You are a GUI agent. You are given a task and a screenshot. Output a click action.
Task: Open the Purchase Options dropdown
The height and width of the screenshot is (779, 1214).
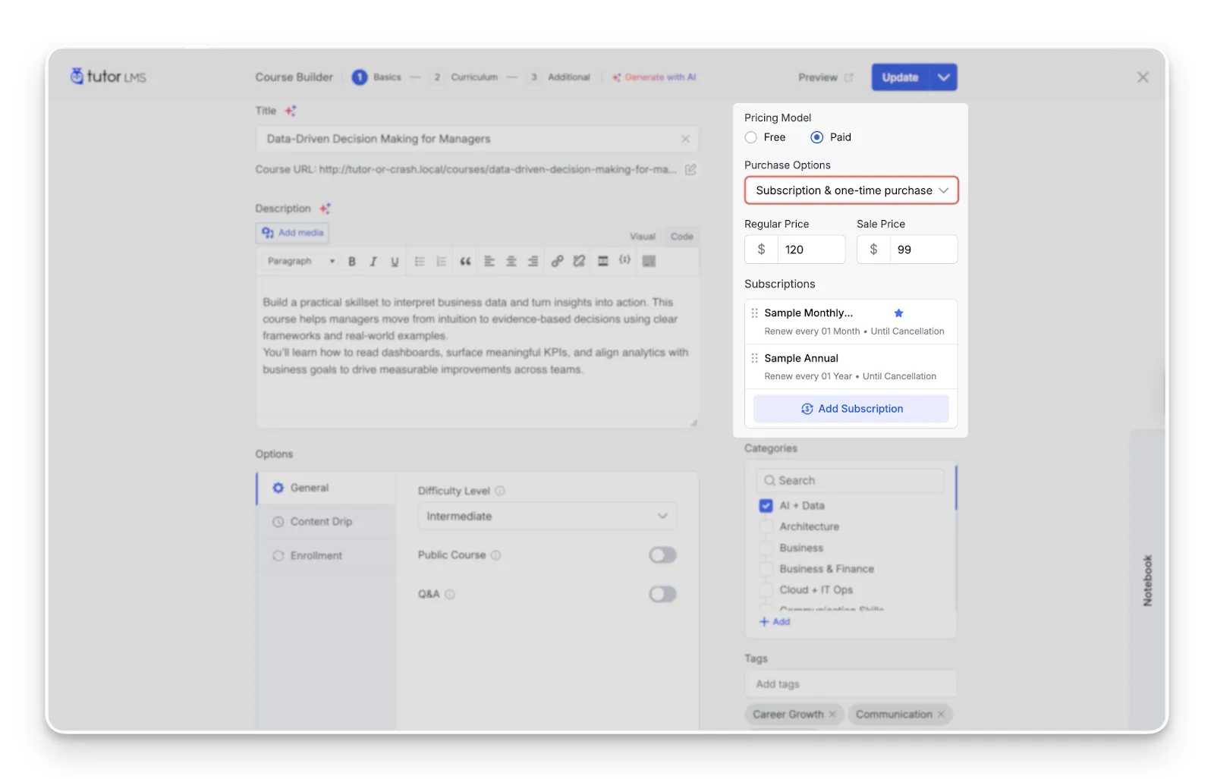point(851,190)
